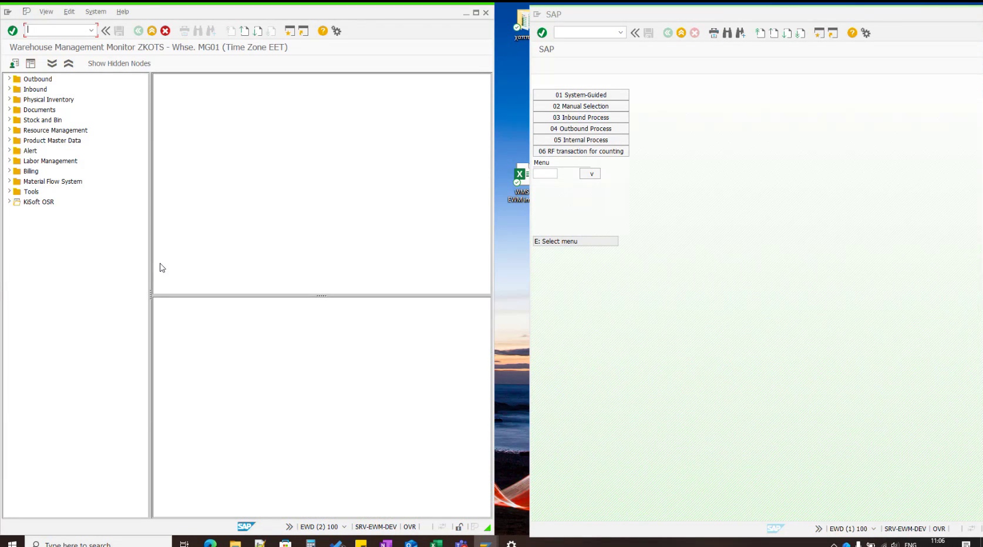Click OVR indicator in the status bar
983x547 pixels.
click(x=409, y=526)
